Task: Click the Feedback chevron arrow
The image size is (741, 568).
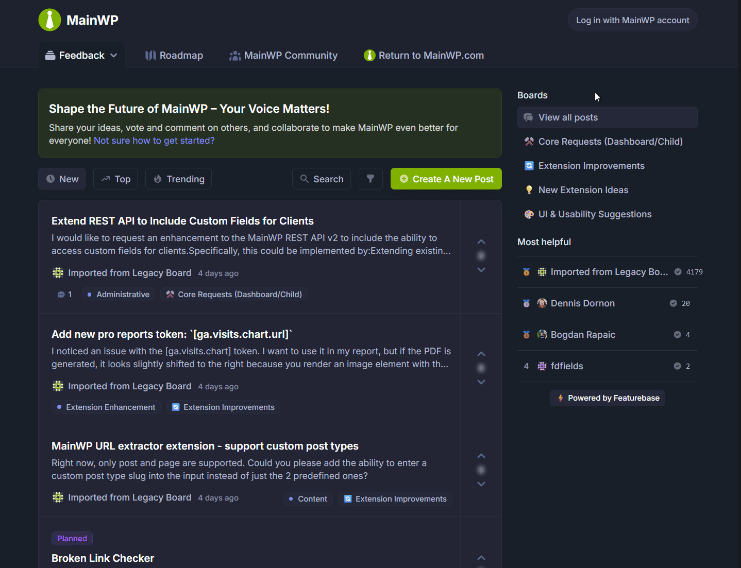Action: (x=114, y=55)
